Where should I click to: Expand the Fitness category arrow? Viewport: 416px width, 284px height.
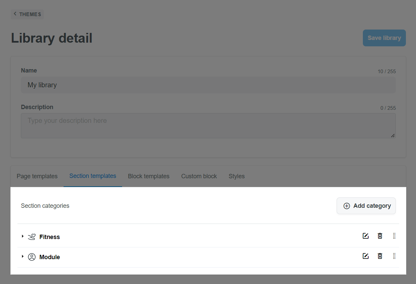tap(23, 236)
